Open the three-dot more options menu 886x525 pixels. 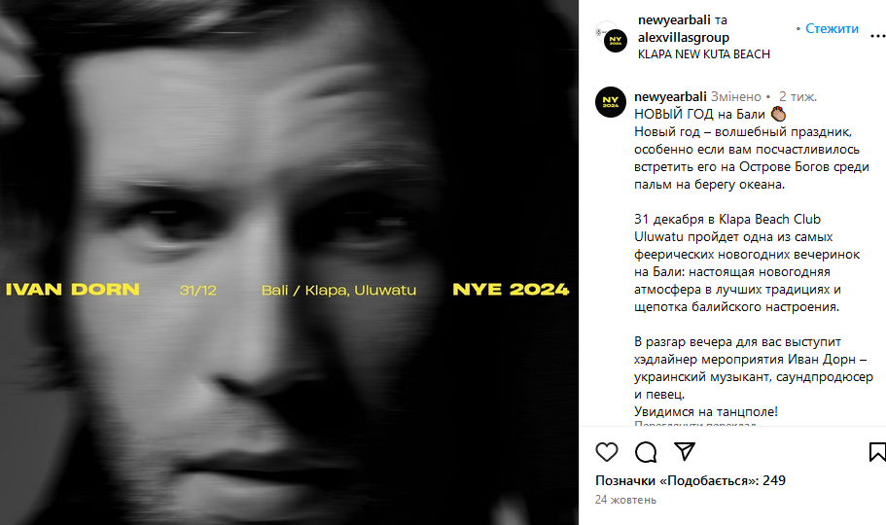[877, 36]
